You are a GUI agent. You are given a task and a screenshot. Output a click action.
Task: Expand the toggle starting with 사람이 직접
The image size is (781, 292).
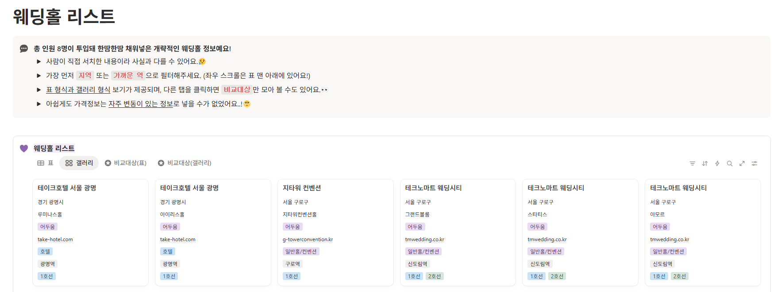coord(39,62)
